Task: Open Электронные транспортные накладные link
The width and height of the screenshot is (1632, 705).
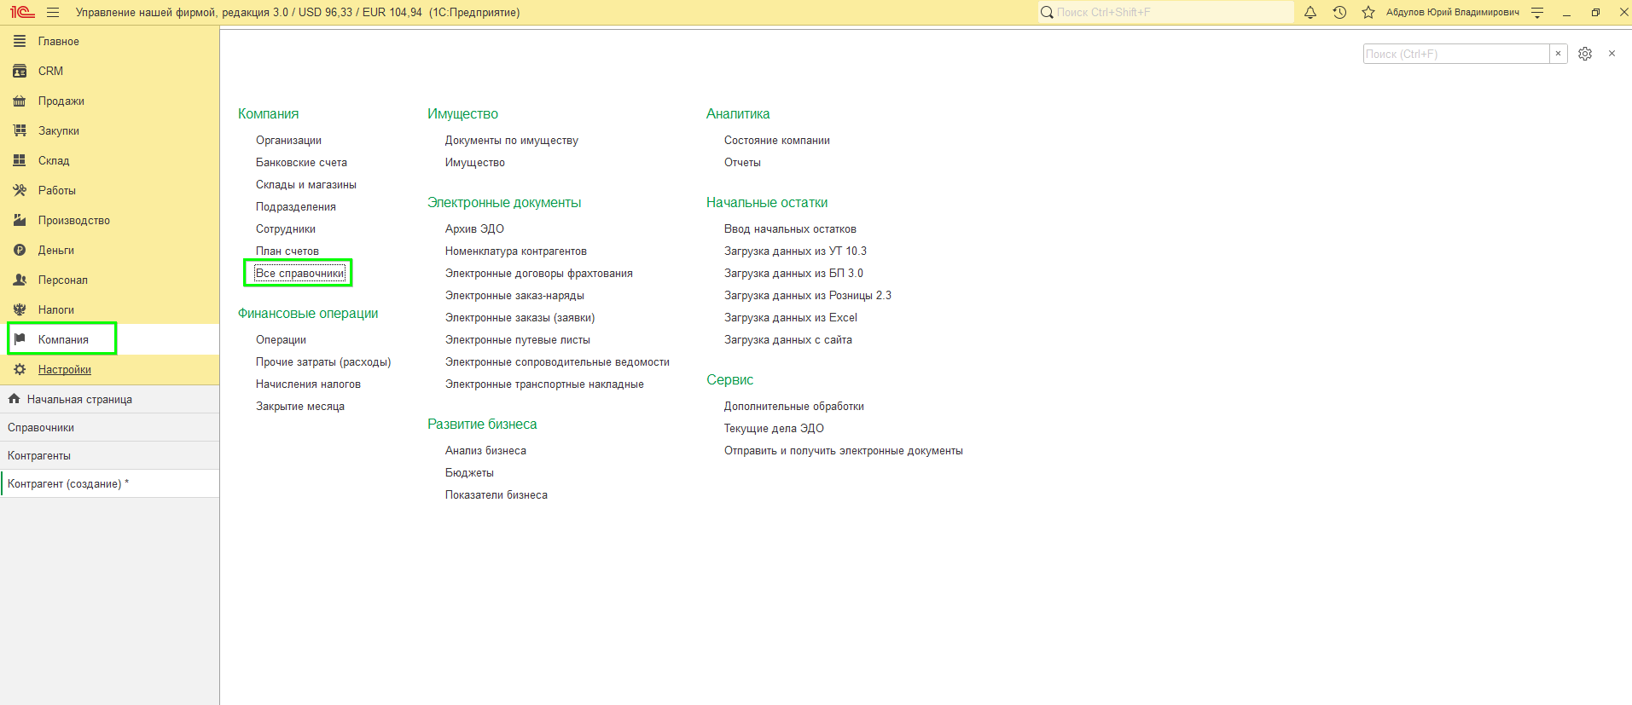Action: (544, 384)
